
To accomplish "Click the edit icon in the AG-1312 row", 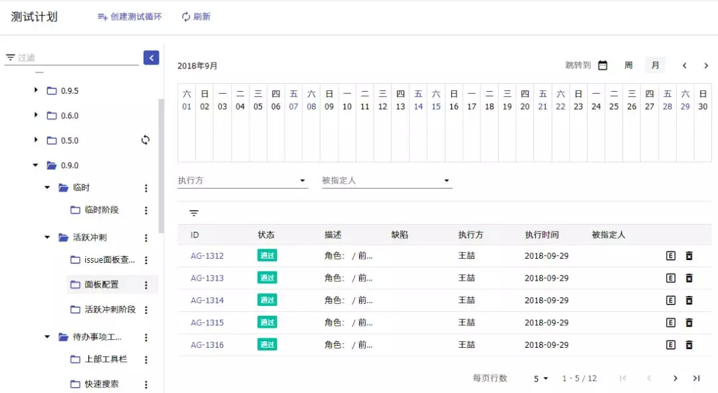I will [671, 256].
